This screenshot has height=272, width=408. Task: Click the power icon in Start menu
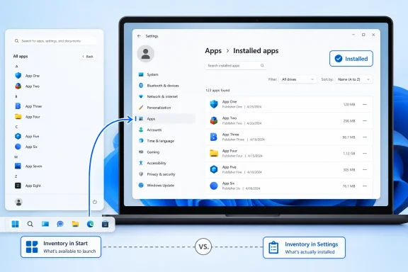[x=95, y=202]
